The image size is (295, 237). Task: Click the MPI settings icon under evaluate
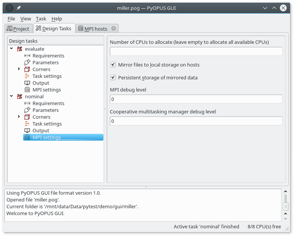[27, 90]
